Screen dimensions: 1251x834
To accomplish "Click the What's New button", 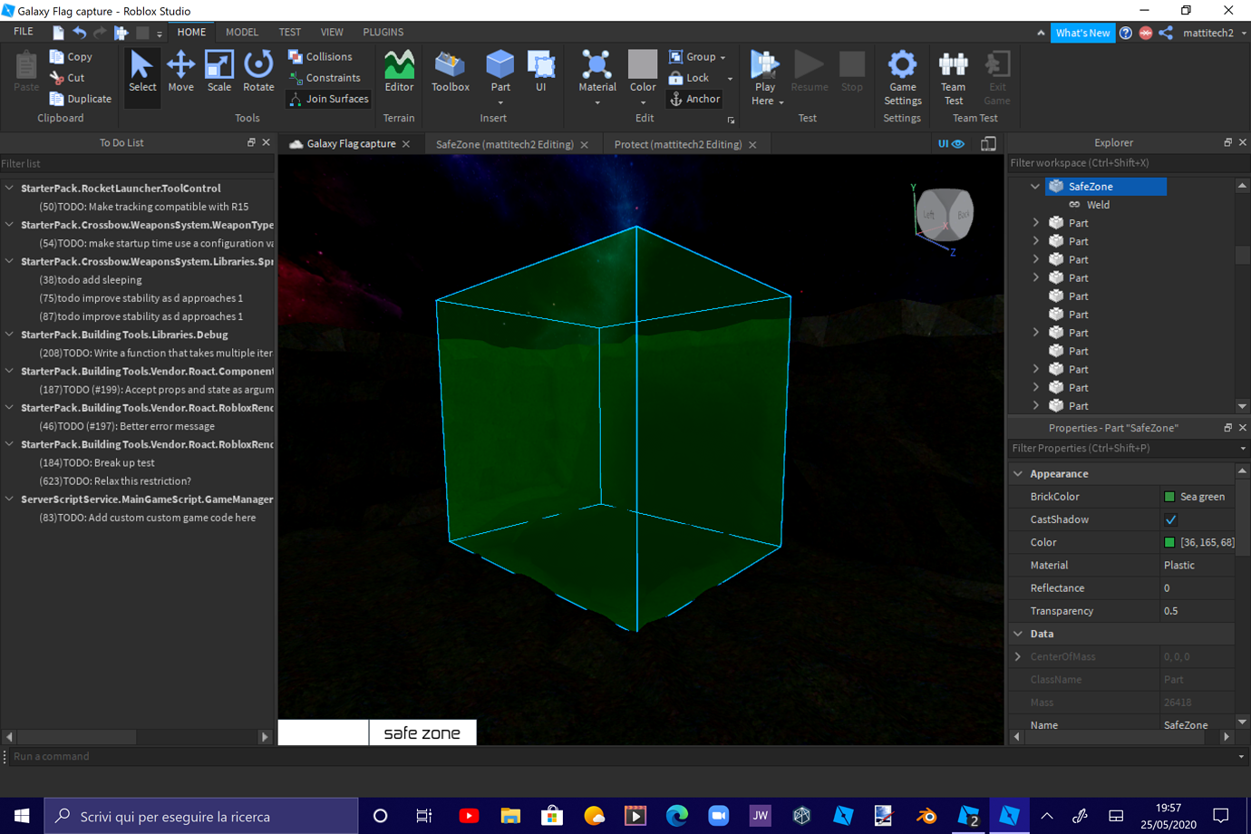I will click(1082, 32).
